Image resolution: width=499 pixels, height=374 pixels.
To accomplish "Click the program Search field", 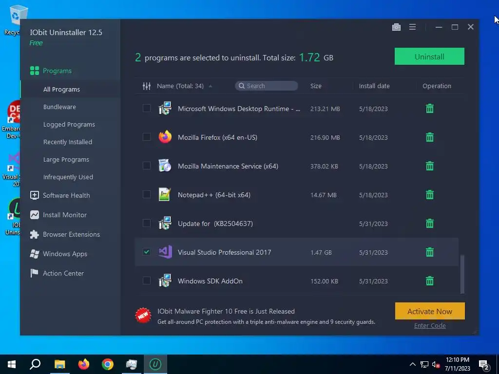I will (x=267, y=86).
